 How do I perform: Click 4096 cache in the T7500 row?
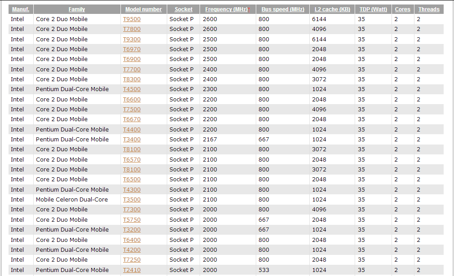[x=319, y=109]
